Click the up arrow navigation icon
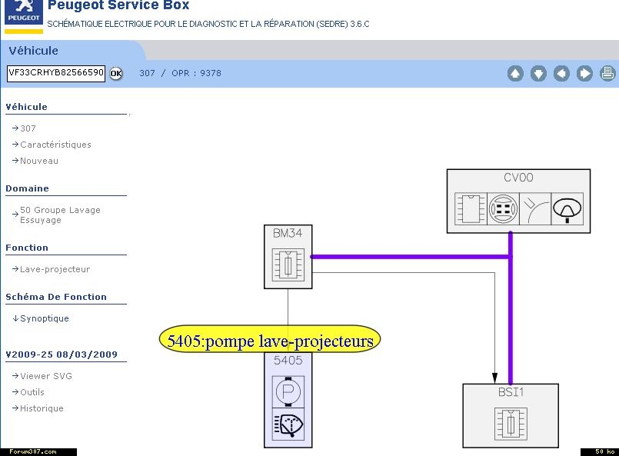Screen dimensions: 619x456 click(515, 73)
